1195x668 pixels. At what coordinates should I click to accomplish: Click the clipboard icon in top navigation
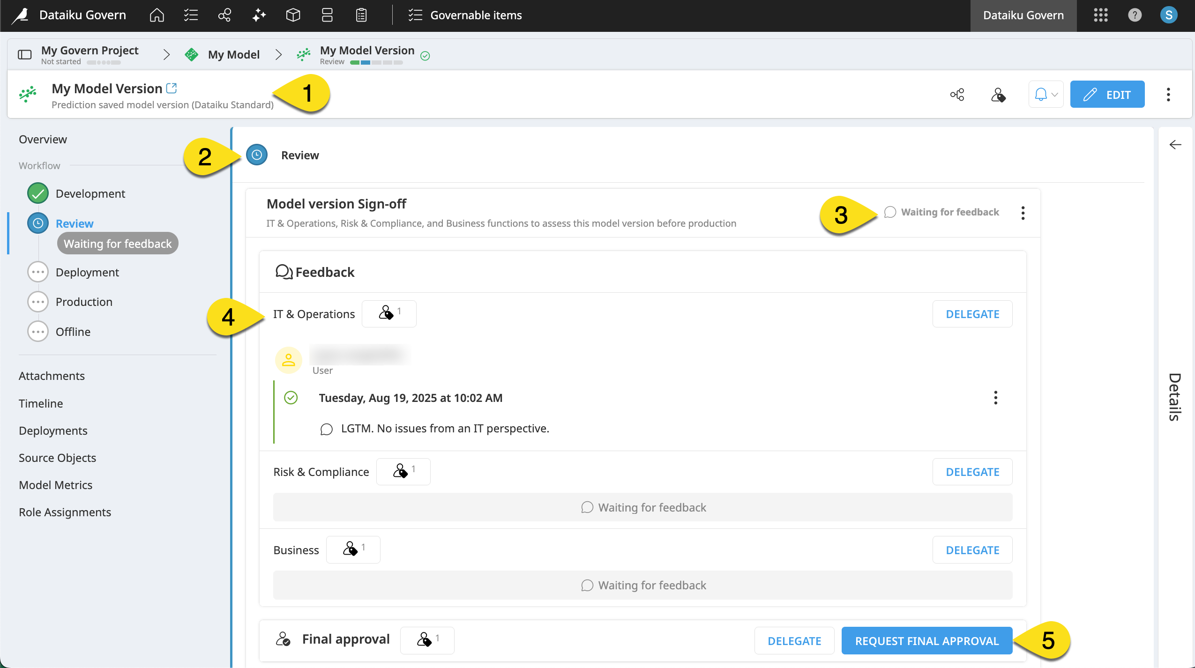pyautogui.click(x=361, y=15)
